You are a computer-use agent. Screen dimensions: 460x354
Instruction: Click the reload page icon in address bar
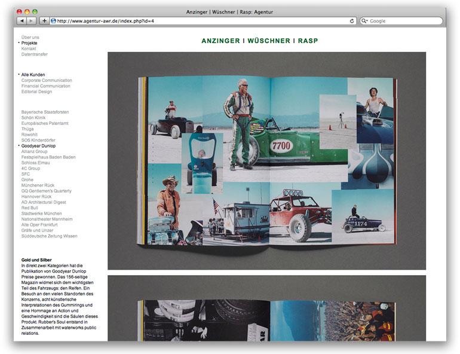coord(352,21)
